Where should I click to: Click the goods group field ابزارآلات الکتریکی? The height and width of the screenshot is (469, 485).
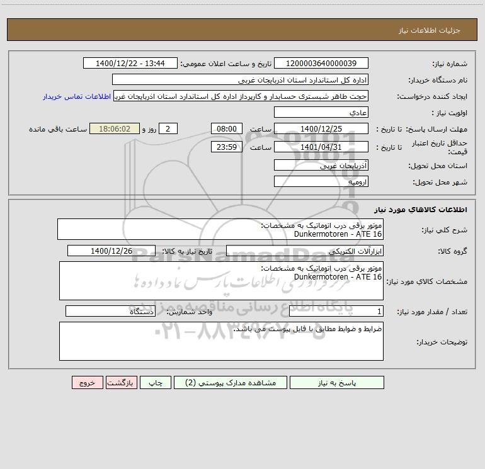pyautogui.click(x=305, y=251)
